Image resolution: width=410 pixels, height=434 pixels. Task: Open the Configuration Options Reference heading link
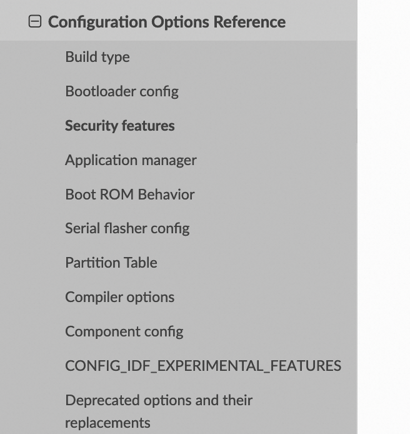(x=166, y=22)
